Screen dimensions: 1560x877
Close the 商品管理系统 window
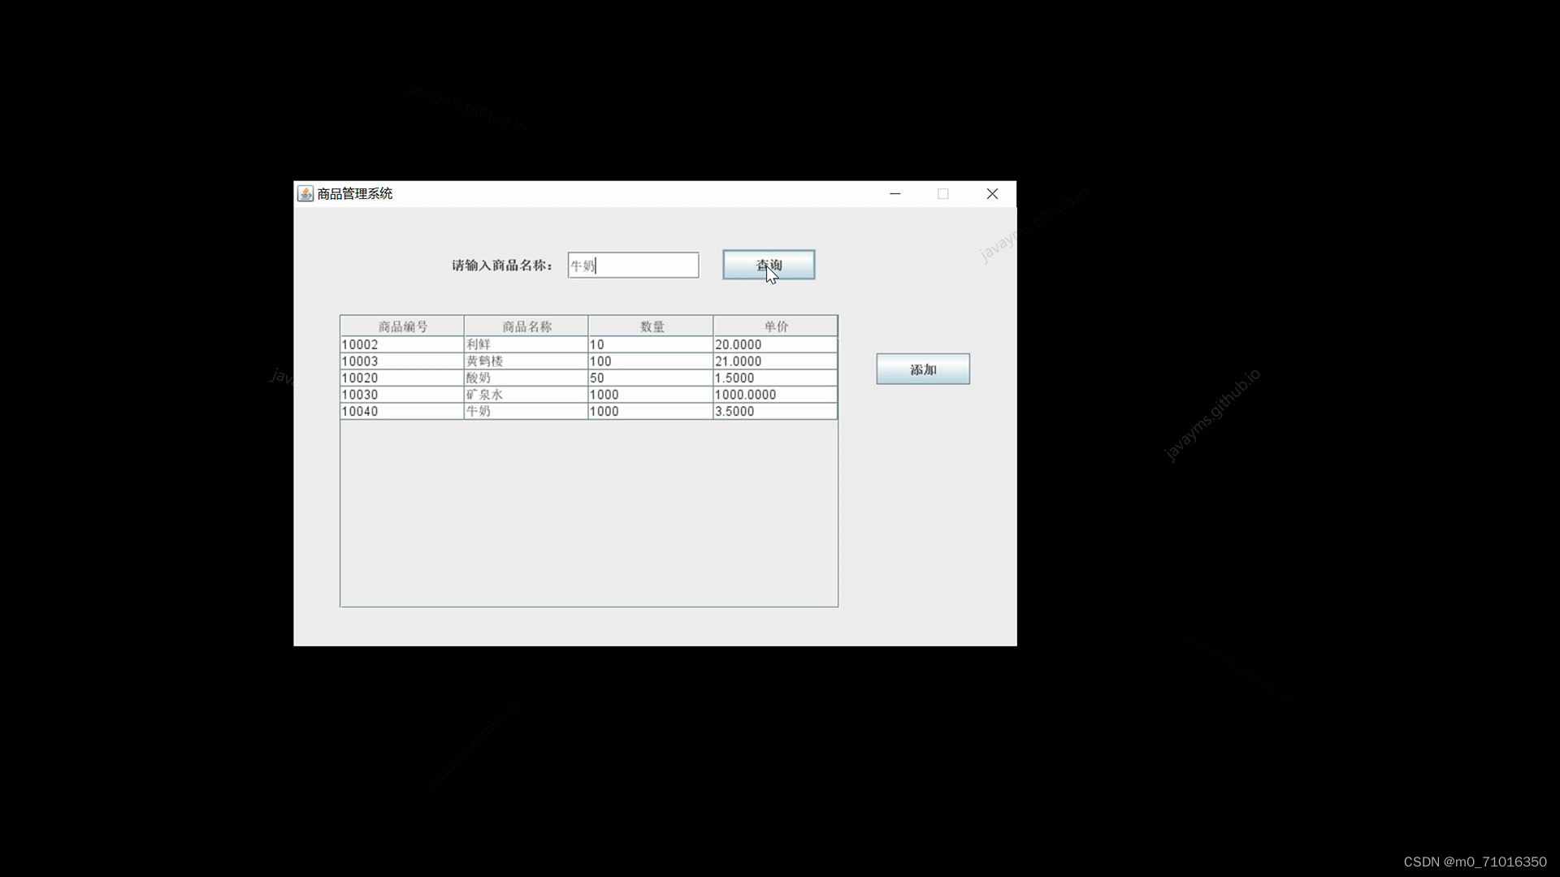tap(992, 193)
